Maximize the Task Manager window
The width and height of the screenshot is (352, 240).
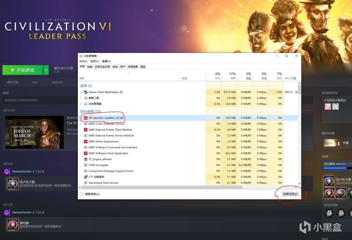(x=287, y=56)
